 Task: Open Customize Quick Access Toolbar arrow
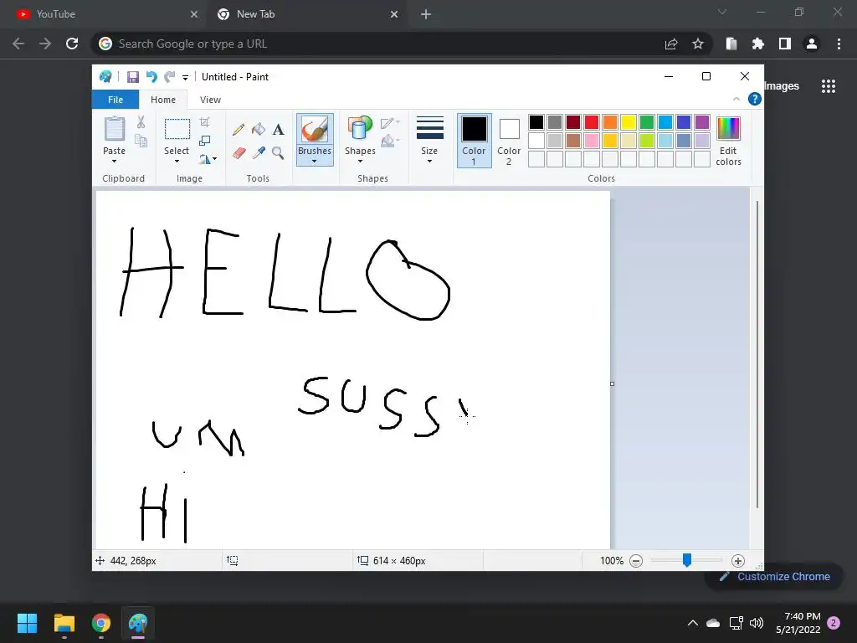[x=185, y=78]
